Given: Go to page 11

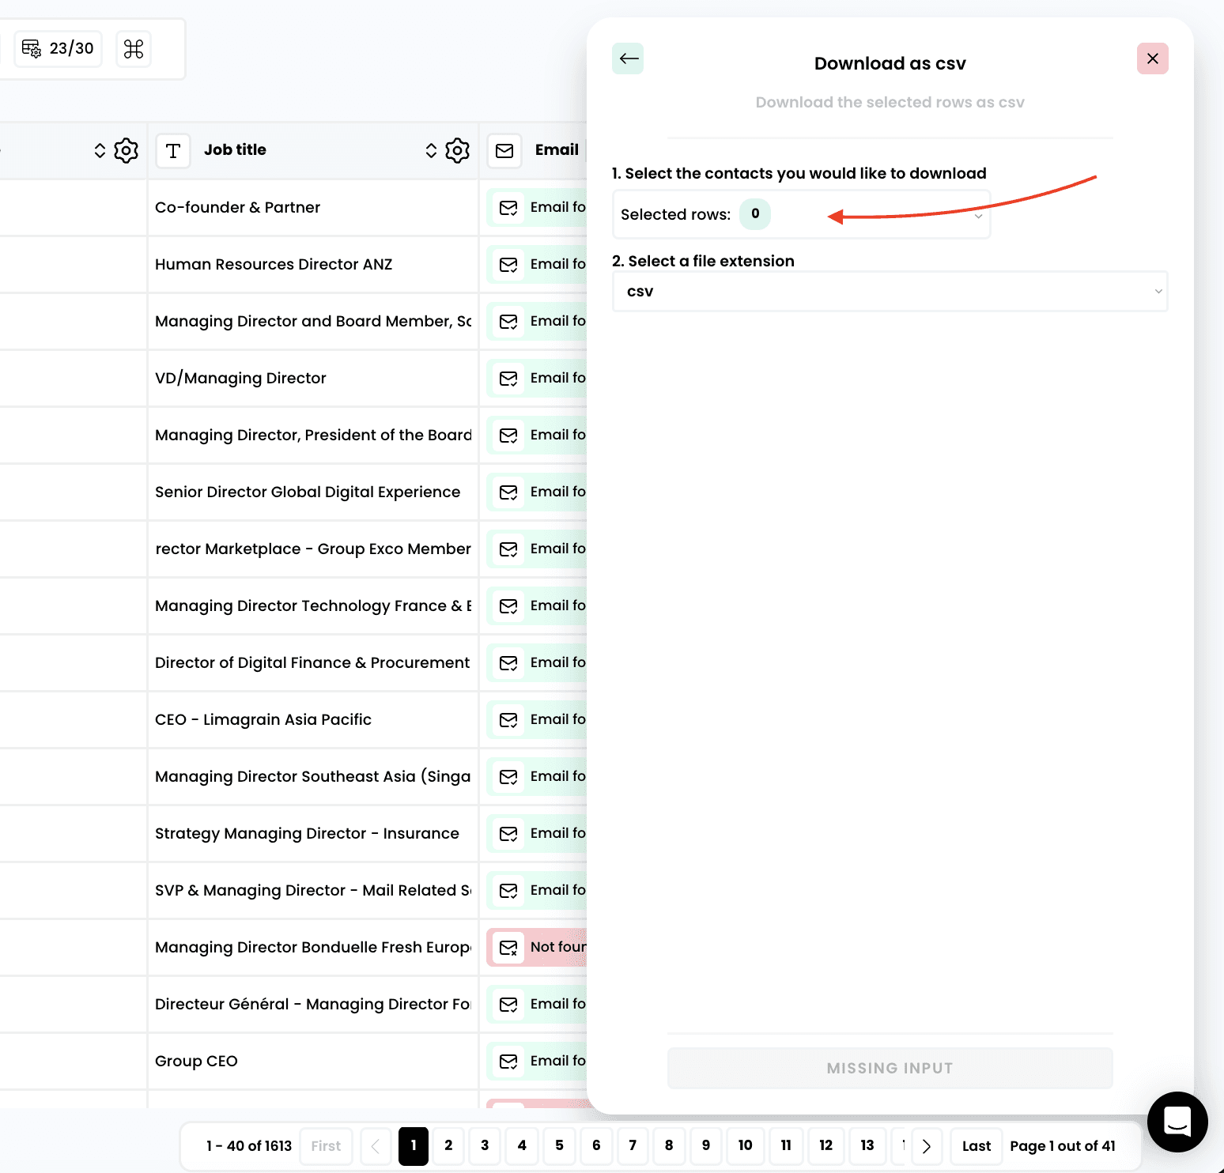Looking at the screenshot, I should click(x=786, y=1146).
